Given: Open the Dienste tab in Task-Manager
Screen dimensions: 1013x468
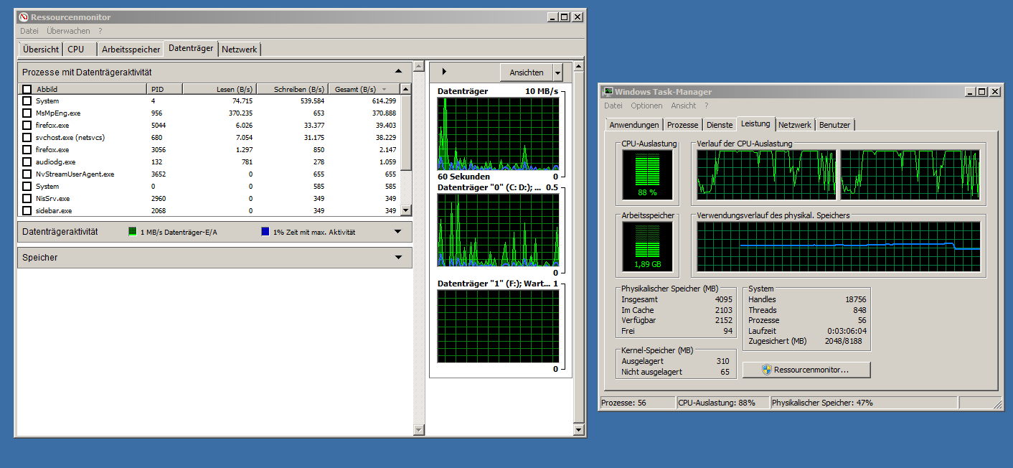Looking at the screenshot, I should (x=720, y=125).
